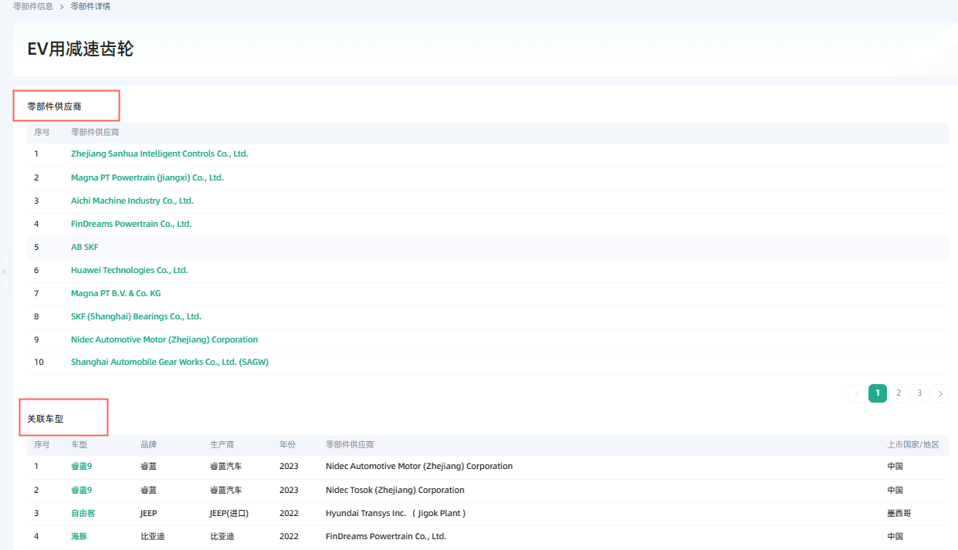Navigate to 零部件信息 breadcrumb
This screenshot has height=550, width=958.
pyautogui.click(x=33, y=6)
